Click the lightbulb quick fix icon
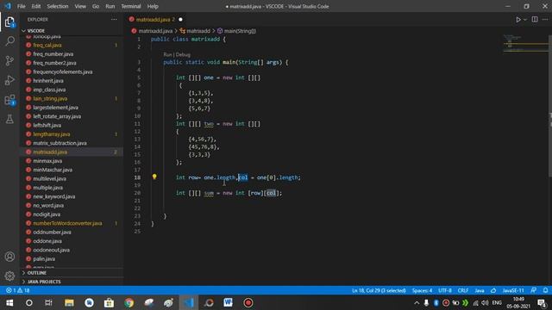552x310 pixels. 154,177
